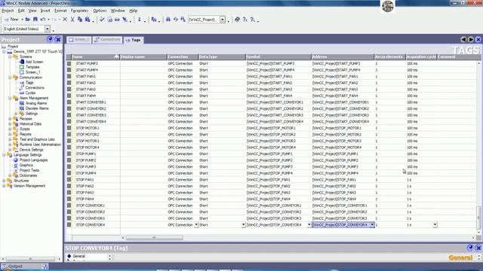Select Project Languages in tree
The width and height of the screenshot is (483, 271).
pyautogui.click(x=33, y=160)
